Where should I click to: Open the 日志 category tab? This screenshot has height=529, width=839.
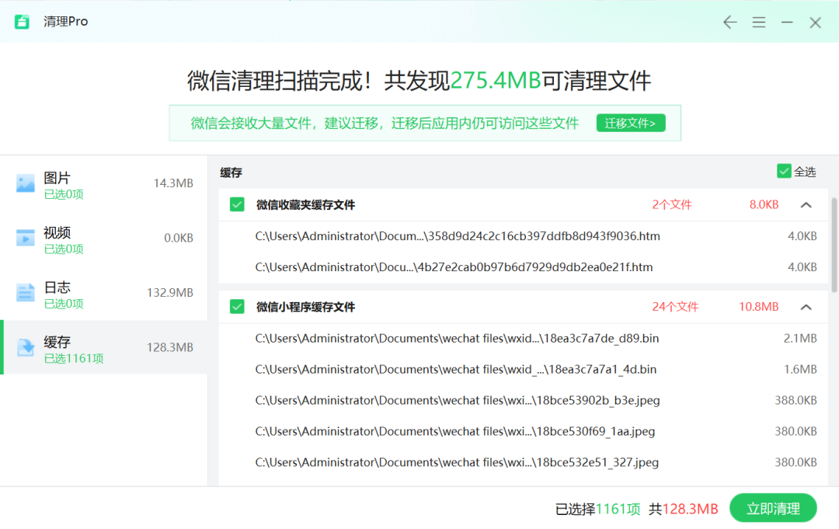(104, 293)
